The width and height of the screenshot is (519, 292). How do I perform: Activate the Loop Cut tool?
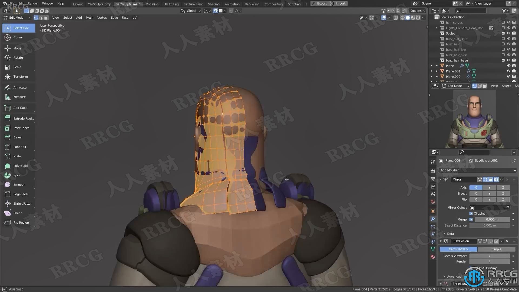coord(19,147)
